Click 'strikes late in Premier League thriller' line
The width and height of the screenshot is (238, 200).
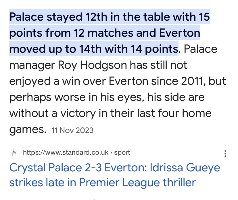pyautogui.click(x=103, y=182)
